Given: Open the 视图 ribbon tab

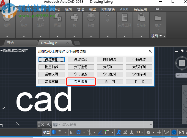Looking at the screenshot, I should (x=68, y=9).
